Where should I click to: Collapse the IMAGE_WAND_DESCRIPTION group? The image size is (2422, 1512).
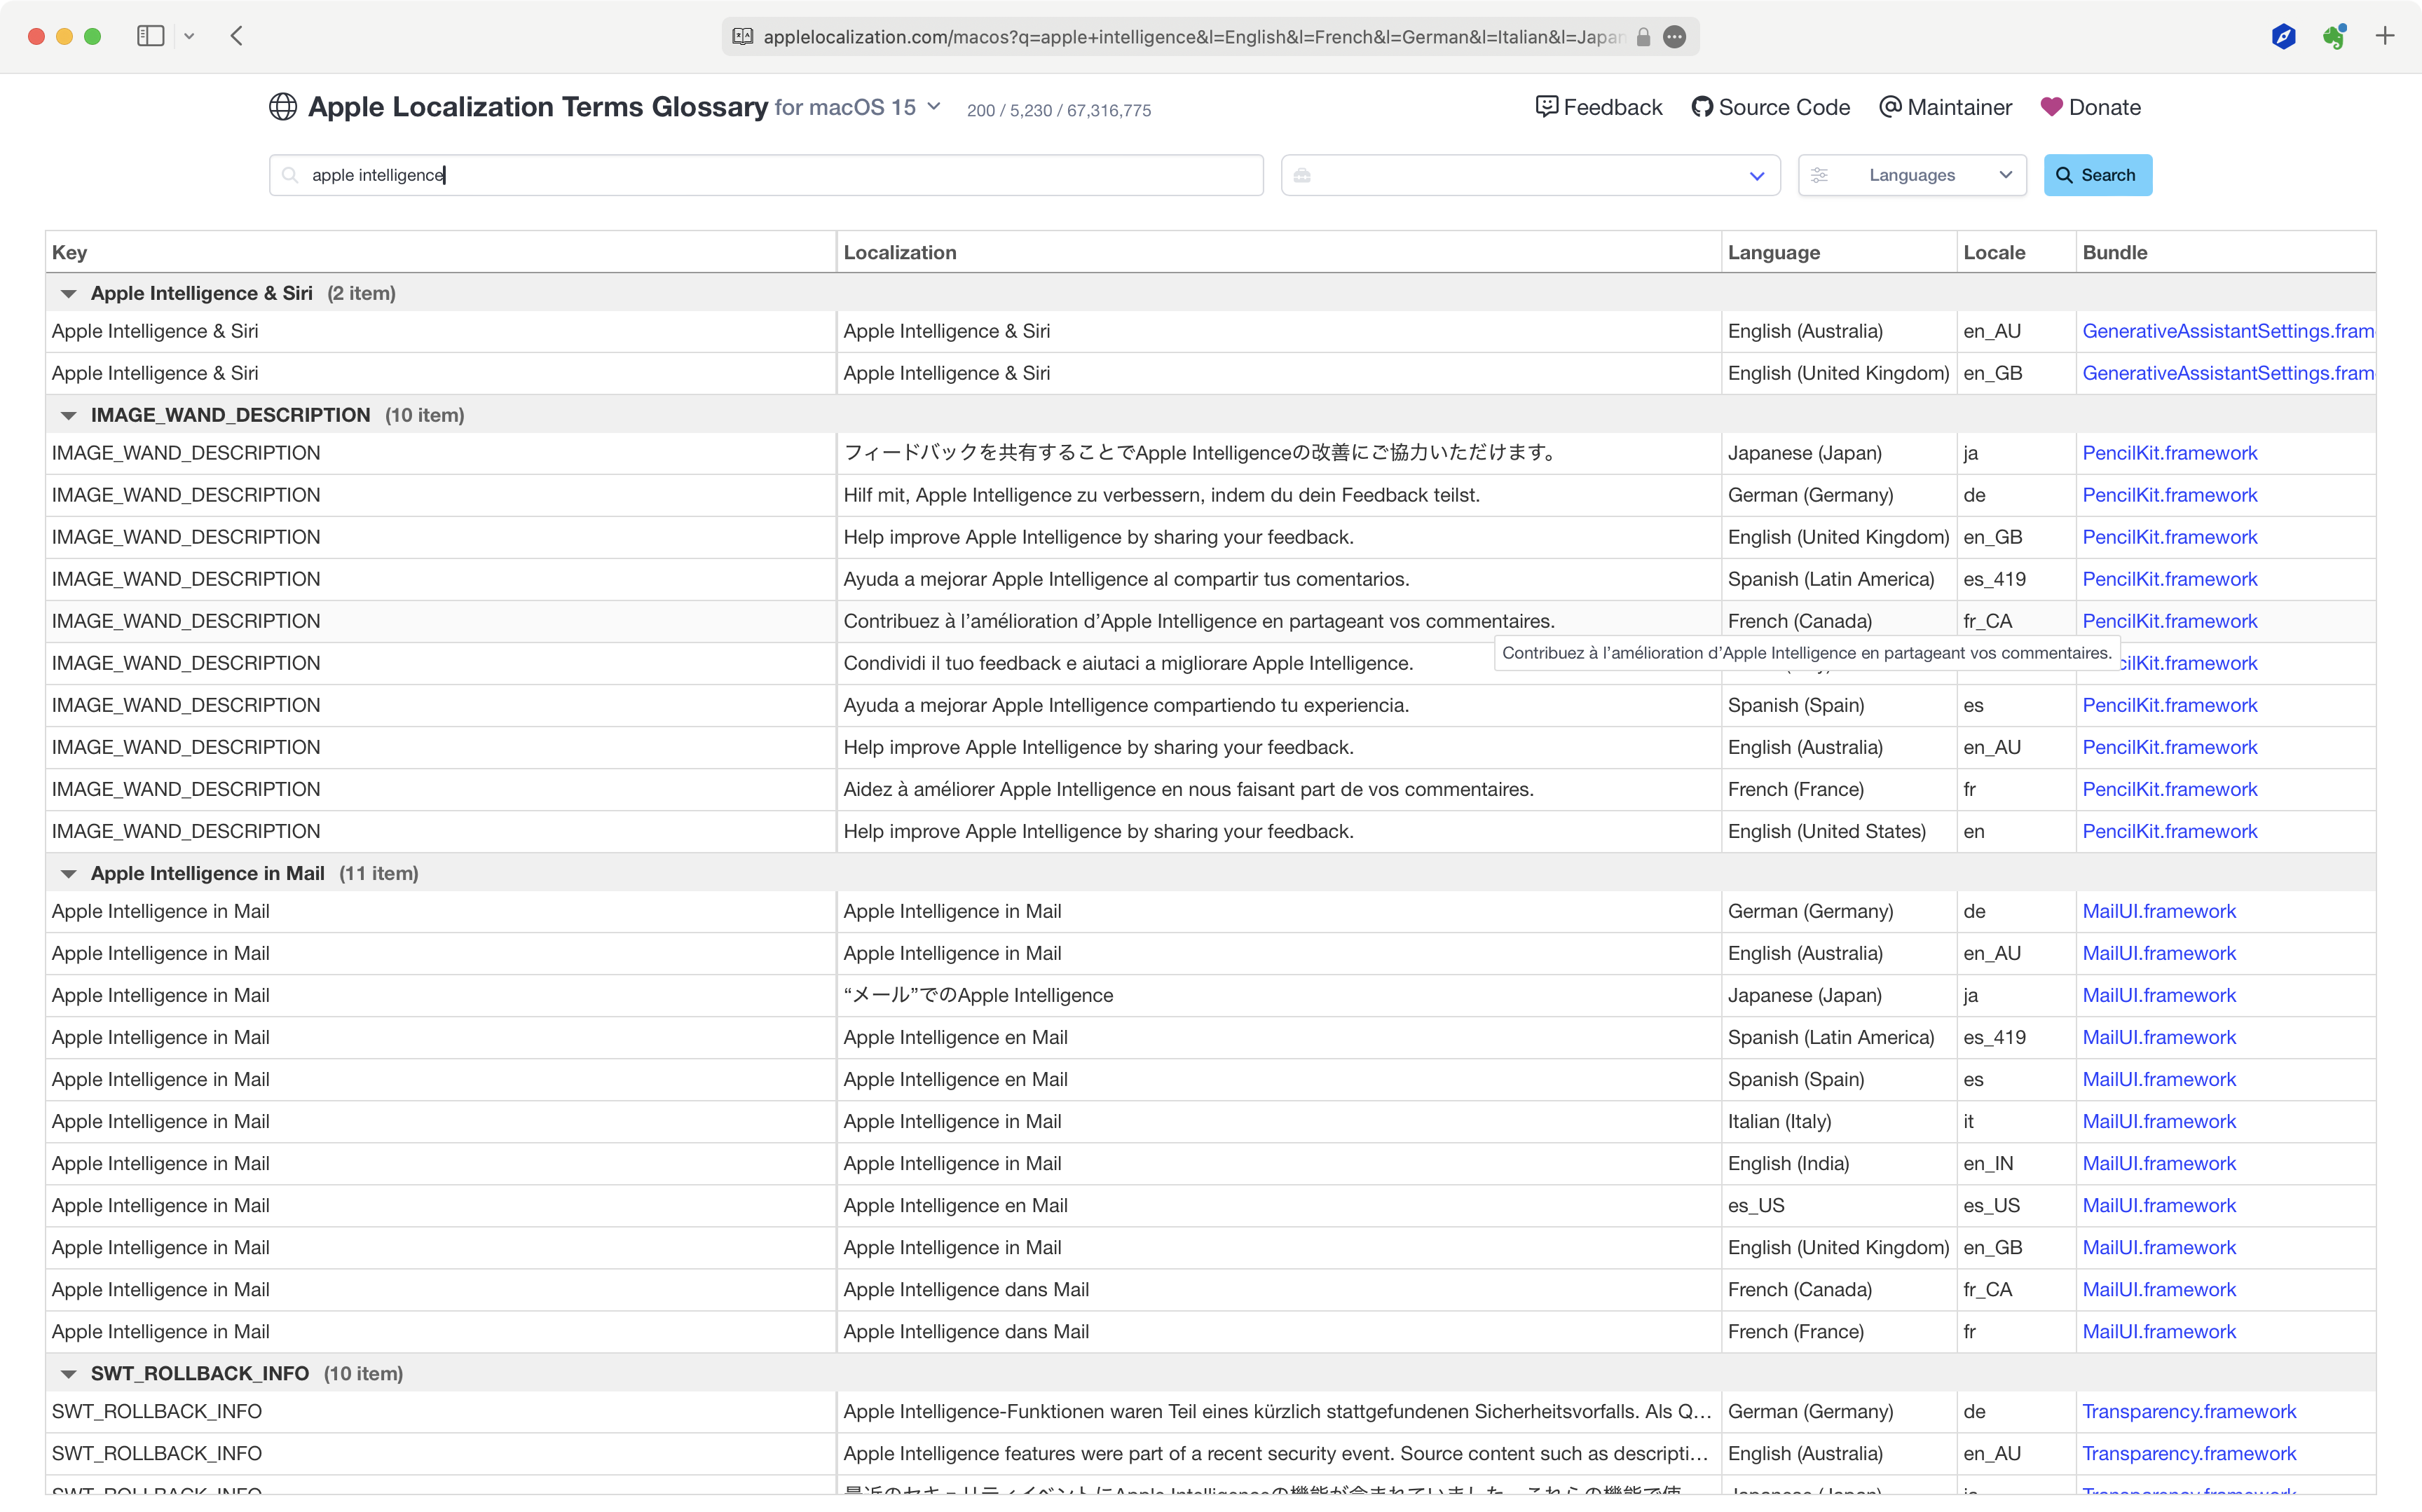point(68,414)
